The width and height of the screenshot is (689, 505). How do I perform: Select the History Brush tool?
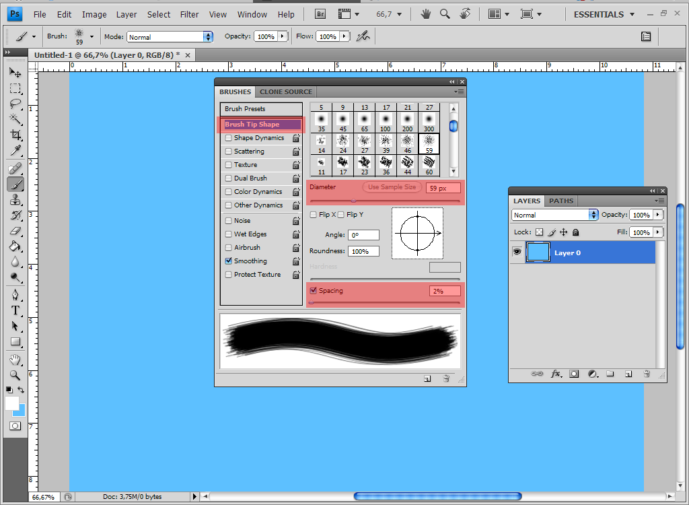pyautogui.click(x=15, y=215)
